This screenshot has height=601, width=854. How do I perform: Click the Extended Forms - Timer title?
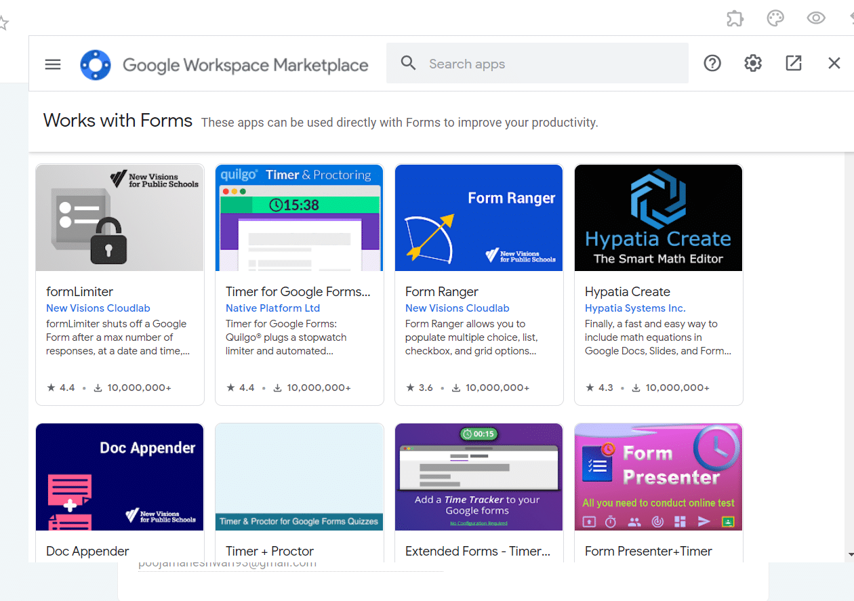[x=478, y=552]
